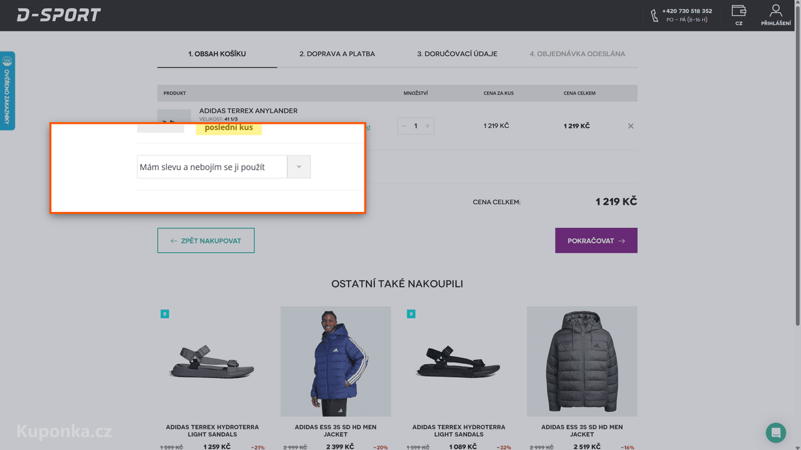Remove Adidas Terrex Anylander from cart

pyautogui.click(x=631, y=126)
